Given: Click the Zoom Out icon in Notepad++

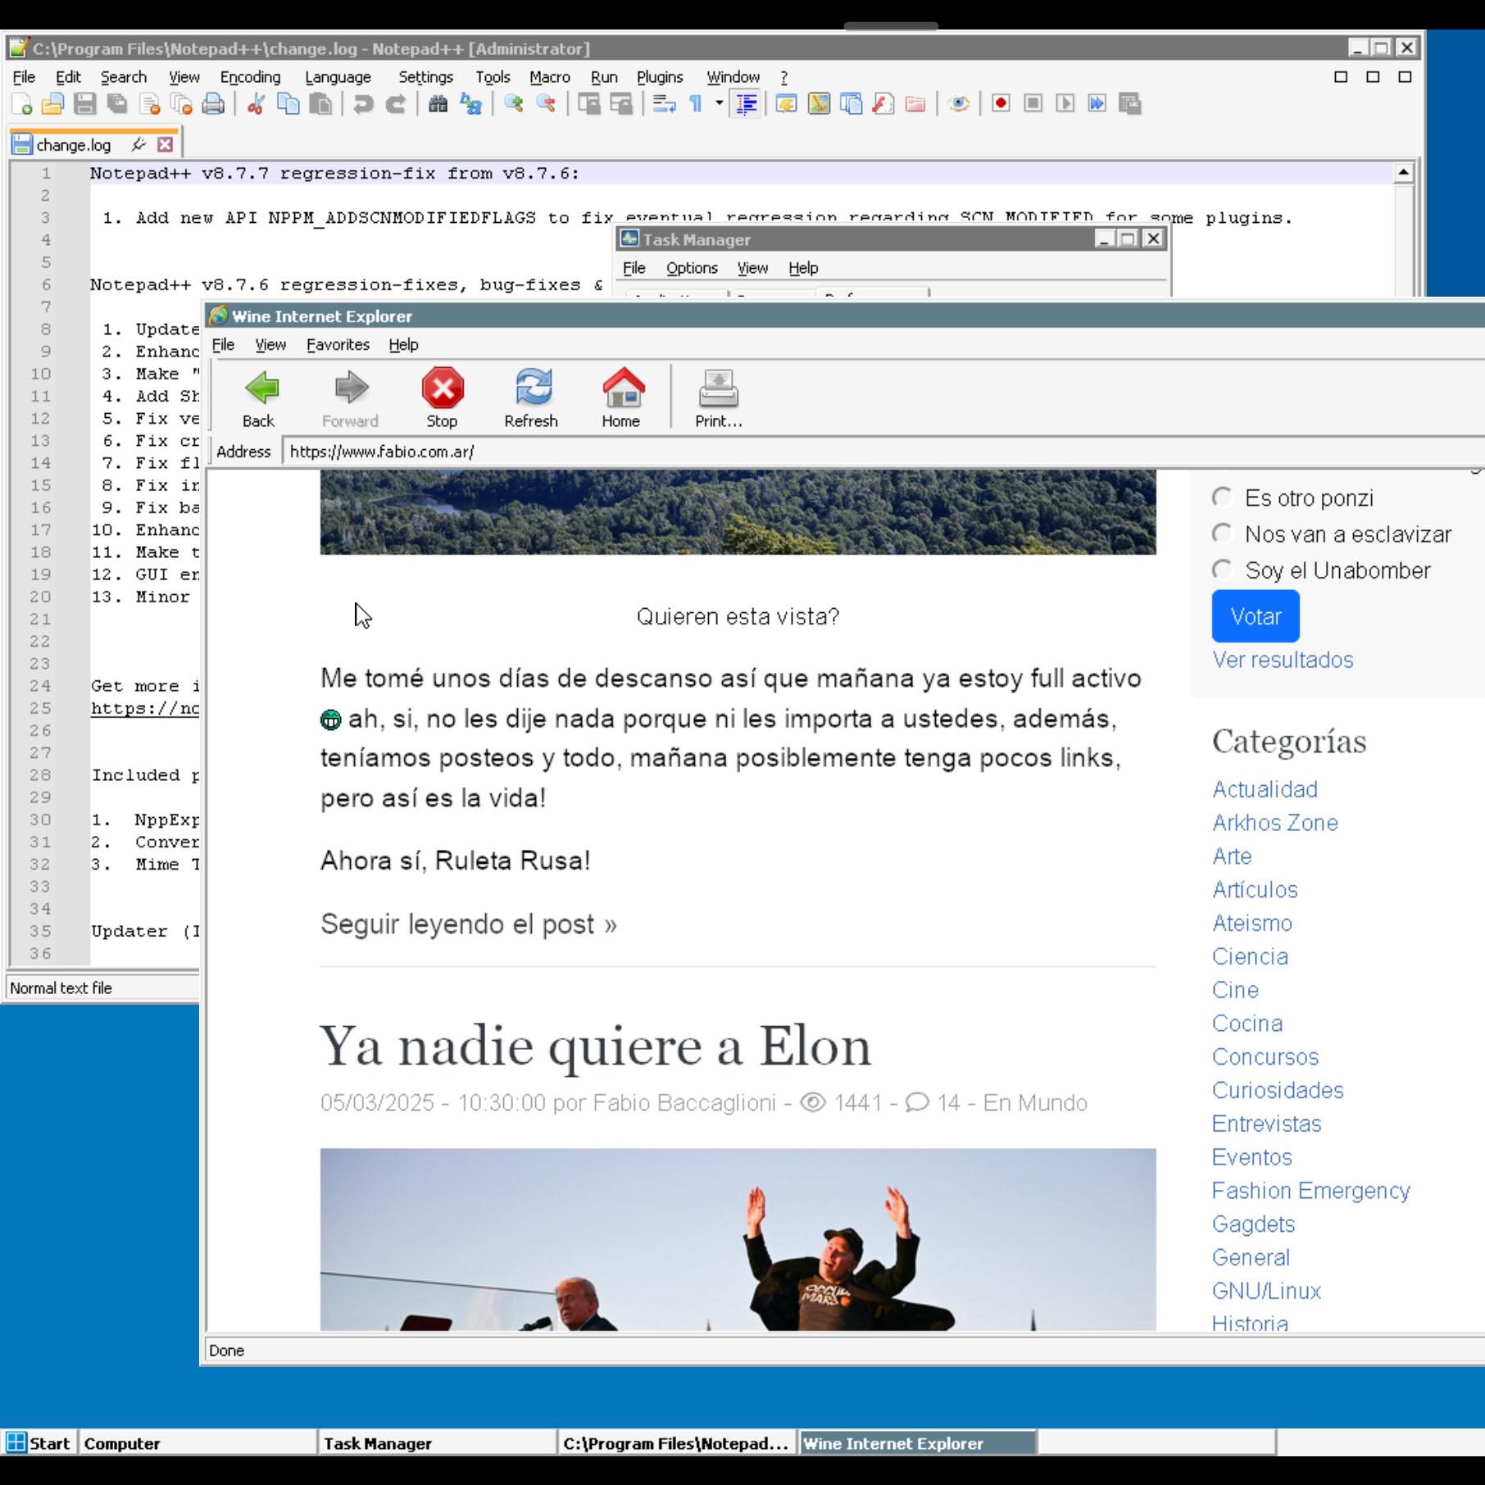Looking at the screenshot, I should coord(546,104).
